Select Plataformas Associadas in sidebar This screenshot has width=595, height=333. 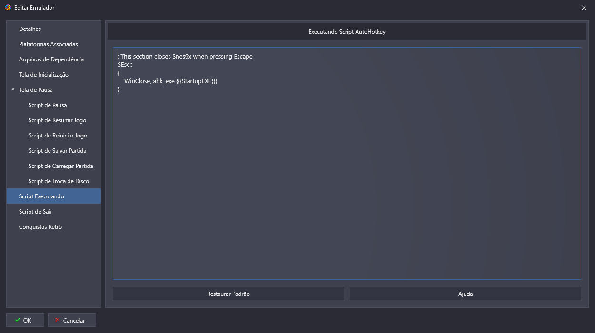tap(48, 44)
